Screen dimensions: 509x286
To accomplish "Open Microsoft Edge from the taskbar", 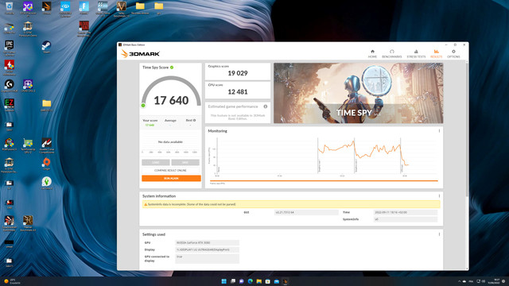I will pos(251,281).
